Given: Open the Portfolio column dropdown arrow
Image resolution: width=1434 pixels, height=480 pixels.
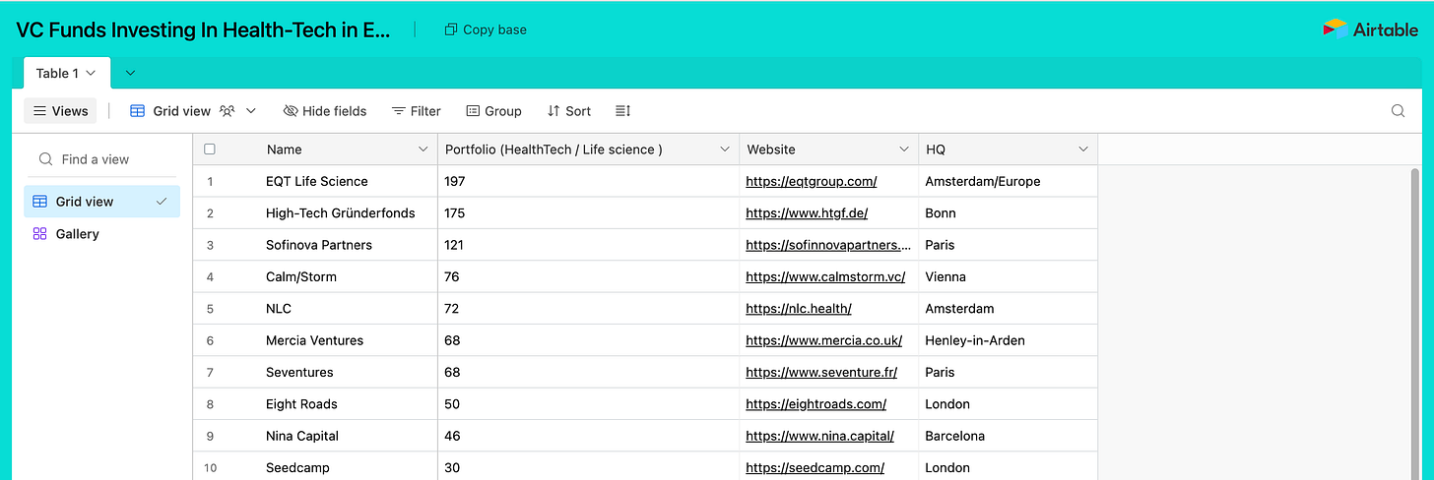Looking at the screenshot, I should click(724, 150).
